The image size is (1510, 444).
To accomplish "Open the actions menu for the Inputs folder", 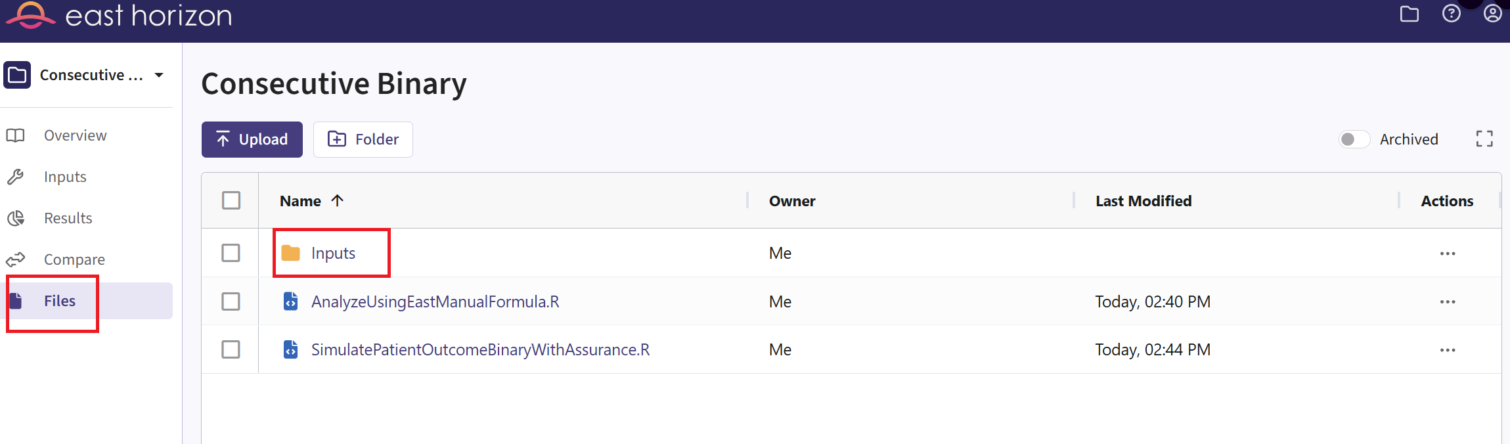I will pos(1447,254).
